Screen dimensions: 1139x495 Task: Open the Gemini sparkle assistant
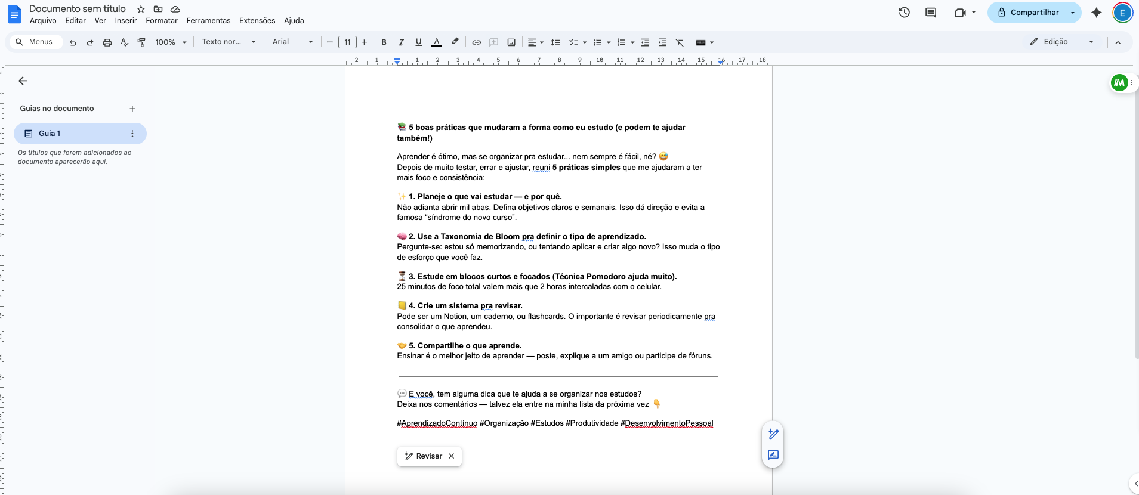click(1097, 13)
